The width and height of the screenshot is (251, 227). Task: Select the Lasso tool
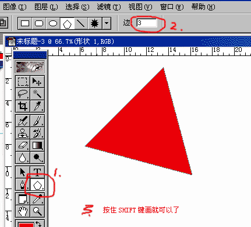(x=23, y=94)
